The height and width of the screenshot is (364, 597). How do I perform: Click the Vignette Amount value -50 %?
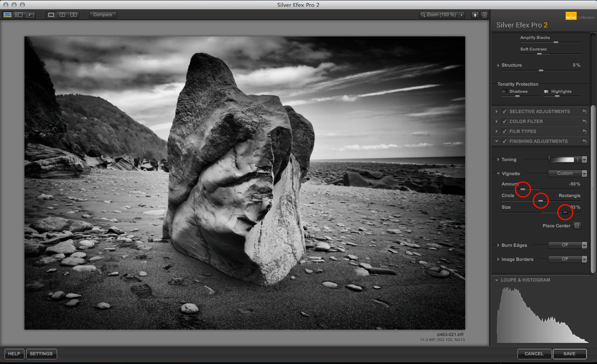pos(575,184)
